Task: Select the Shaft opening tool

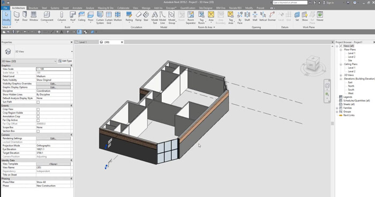Action: tap(247, 17)
